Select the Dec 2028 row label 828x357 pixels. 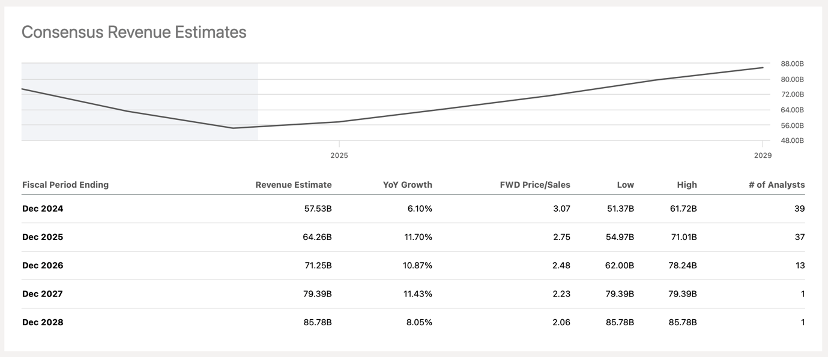coord(43,322)
